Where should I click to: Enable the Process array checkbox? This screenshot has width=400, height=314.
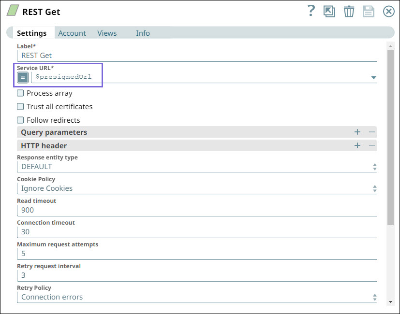pos(20,93)
